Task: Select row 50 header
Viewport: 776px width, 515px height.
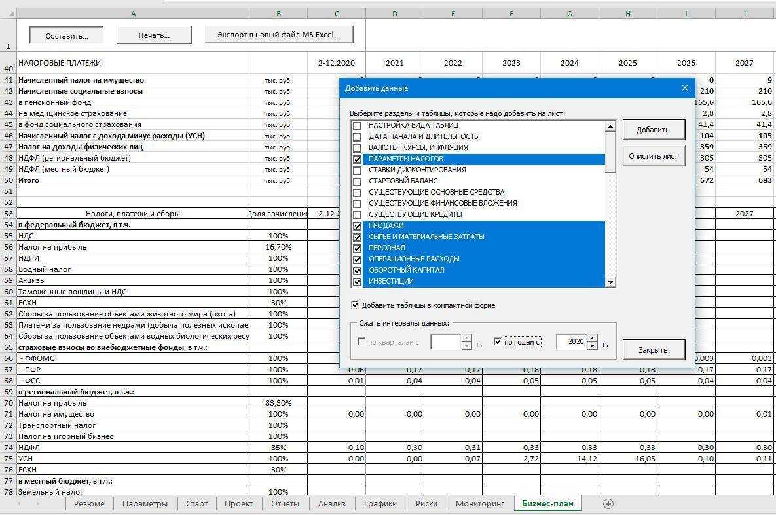Action: (8, 180)
